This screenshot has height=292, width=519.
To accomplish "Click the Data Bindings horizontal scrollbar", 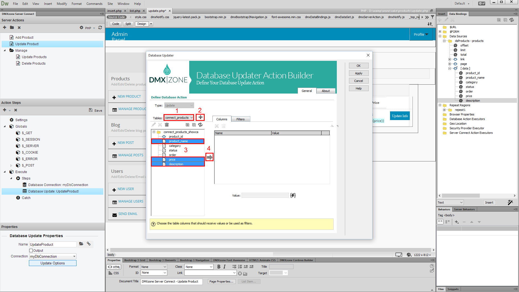I will tap(461, 195).
